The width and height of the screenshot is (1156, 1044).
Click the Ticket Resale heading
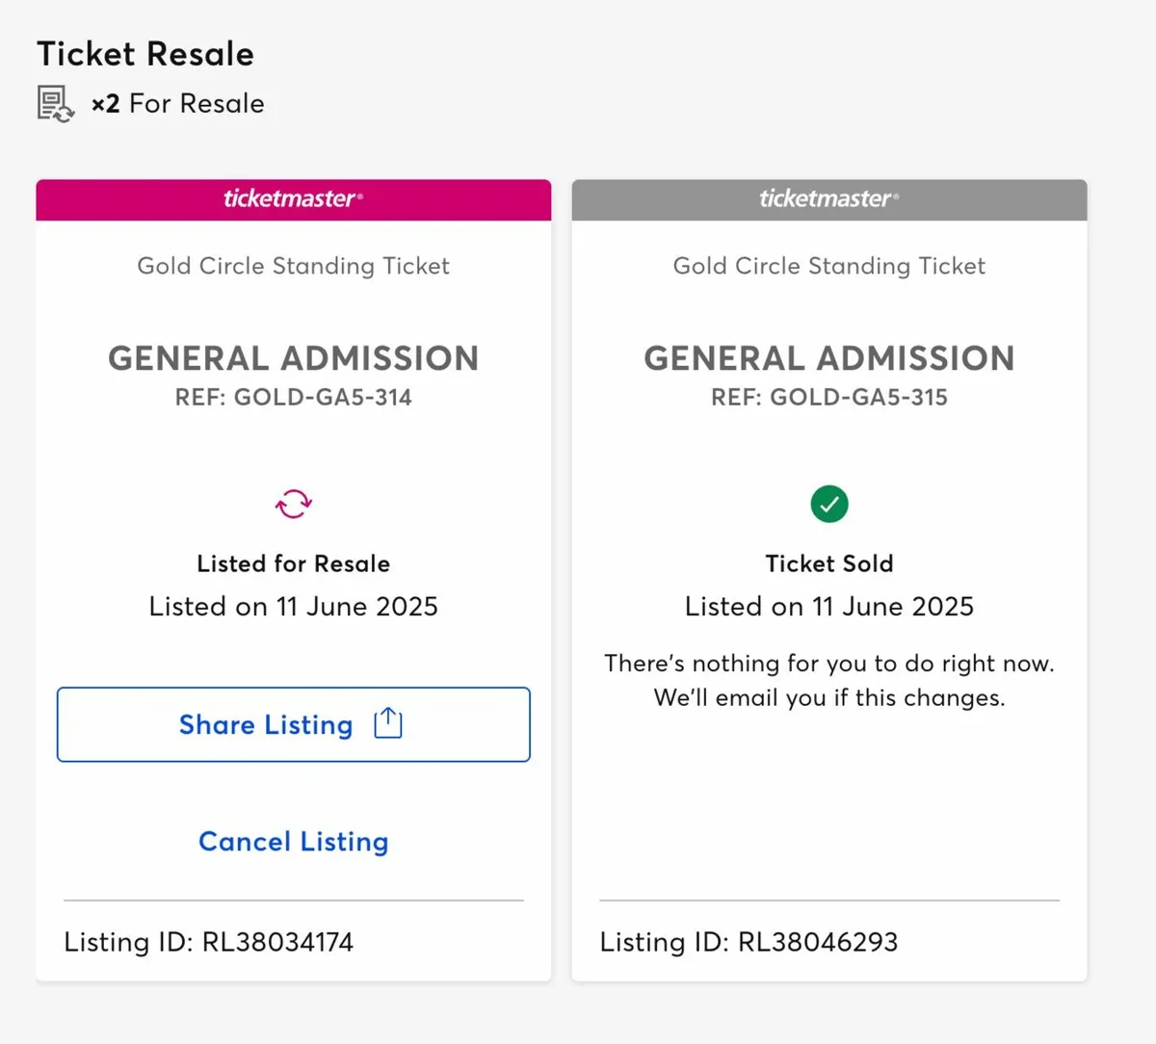pos(145,54)
